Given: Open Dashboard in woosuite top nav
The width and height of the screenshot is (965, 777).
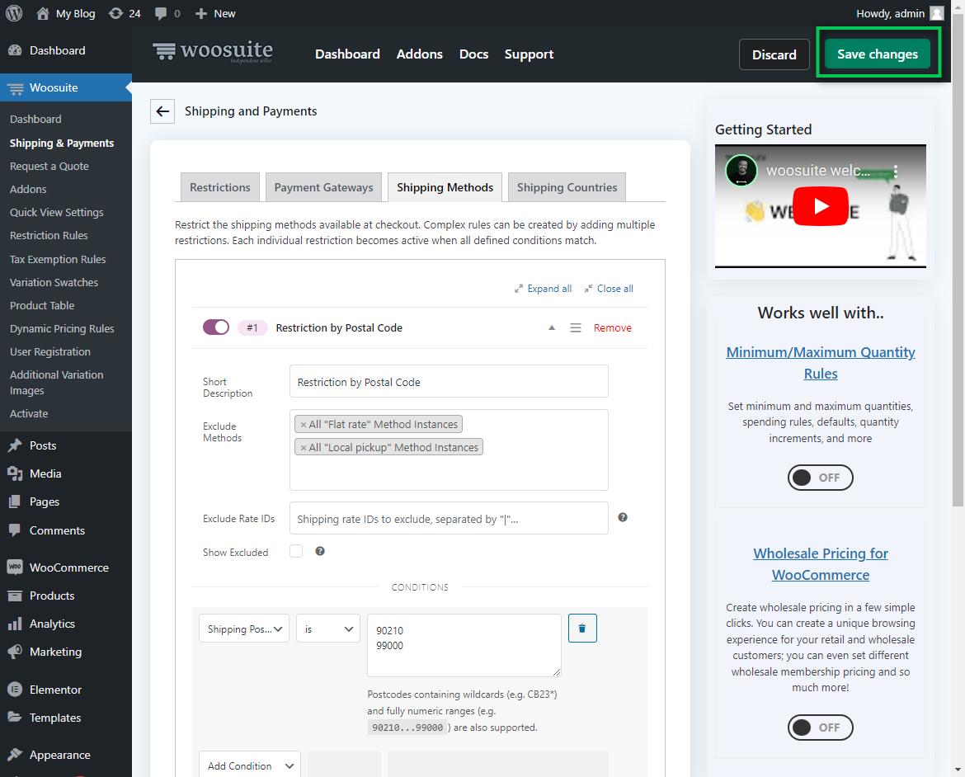Looking at the screenshot, I should (348, 54).
